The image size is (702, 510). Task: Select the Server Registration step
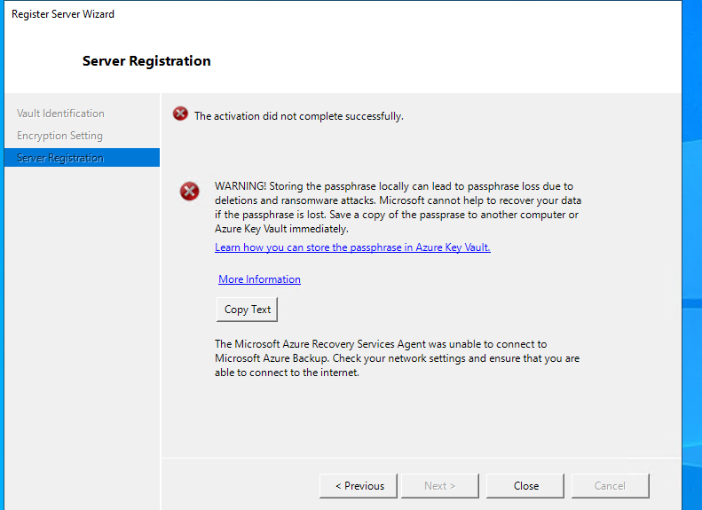point(82,158)
